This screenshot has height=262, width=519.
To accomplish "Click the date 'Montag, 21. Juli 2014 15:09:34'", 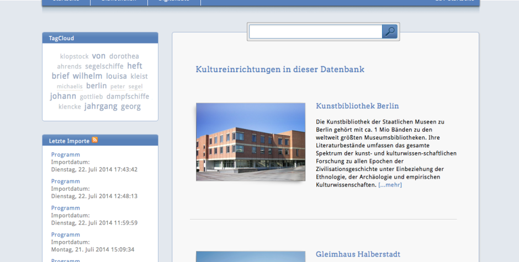I will coord(93,249).
